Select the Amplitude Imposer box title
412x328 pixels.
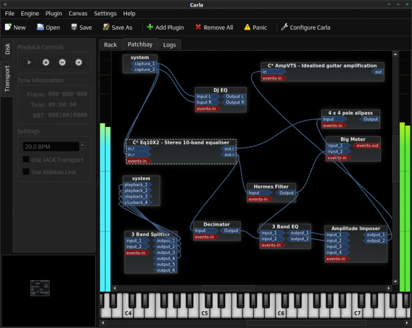pyautogui.click(x=356, y=229)
